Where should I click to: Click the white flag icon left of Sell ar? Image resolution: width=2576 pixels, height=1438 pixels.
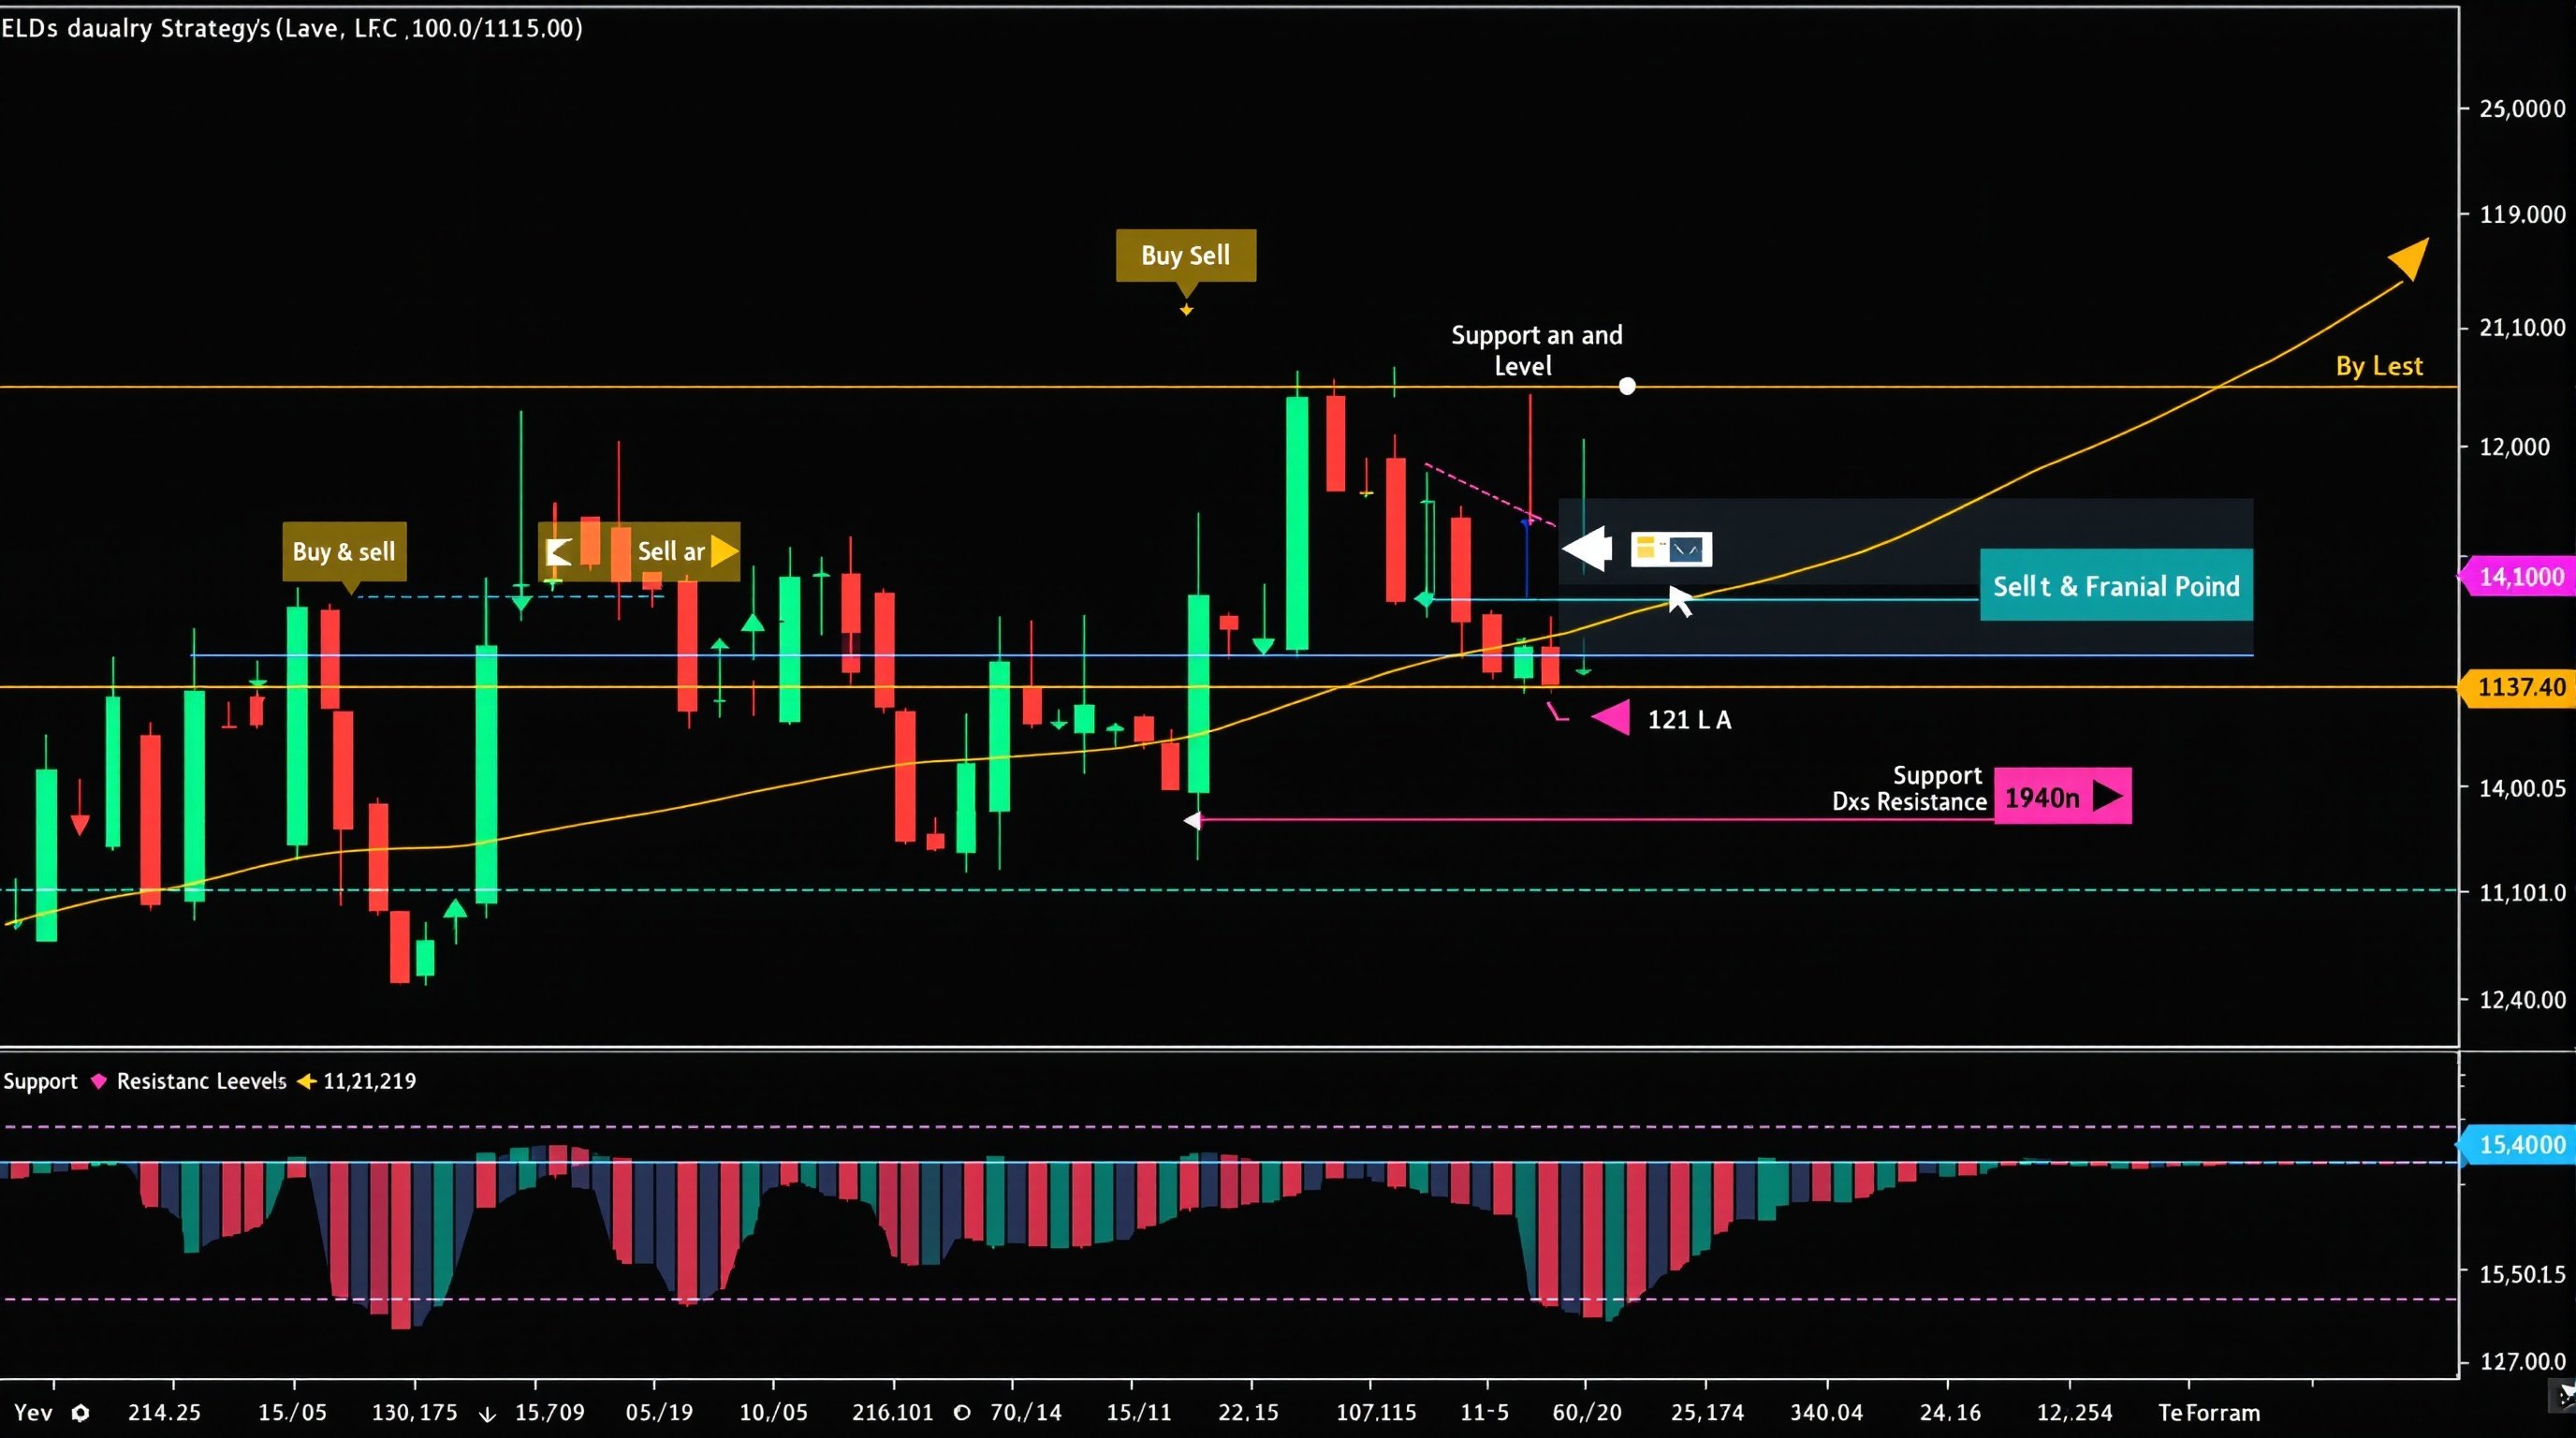click(x=558, y=551)
